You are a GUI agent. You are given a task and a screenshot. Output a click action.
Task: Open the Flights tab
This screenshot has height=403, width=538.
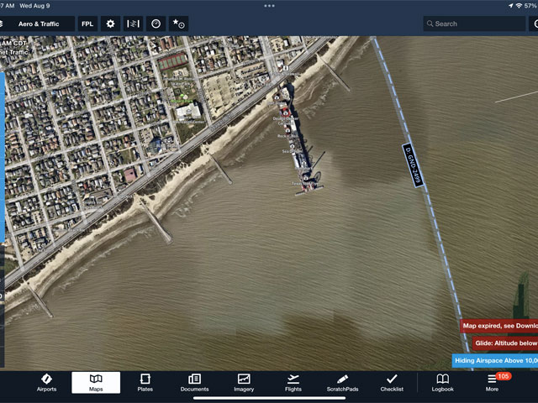tap(293, 383)
